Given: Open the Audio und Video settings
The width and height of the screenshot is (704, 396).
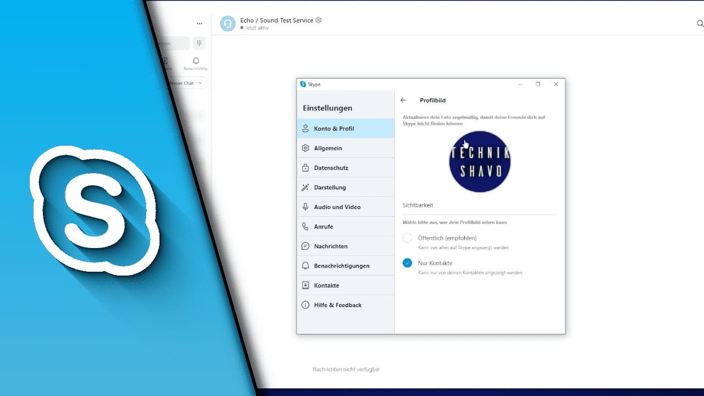Looking at the screenshot, I should click(345, 207).
